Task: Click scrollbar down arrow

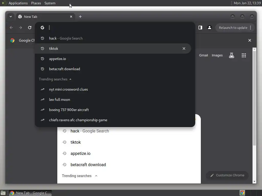Action: (254, 181)
